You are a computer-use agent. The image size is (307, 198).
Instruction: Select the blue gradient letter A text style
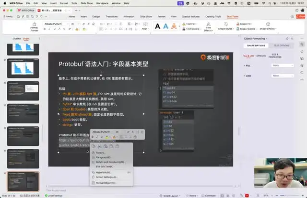[166, 26]
